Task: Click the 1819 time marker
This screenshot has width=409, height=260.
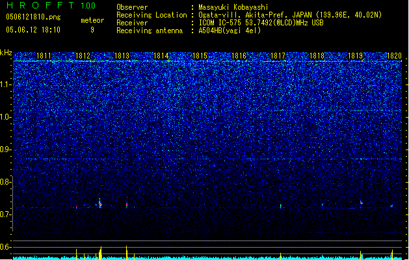Action: 356,56
